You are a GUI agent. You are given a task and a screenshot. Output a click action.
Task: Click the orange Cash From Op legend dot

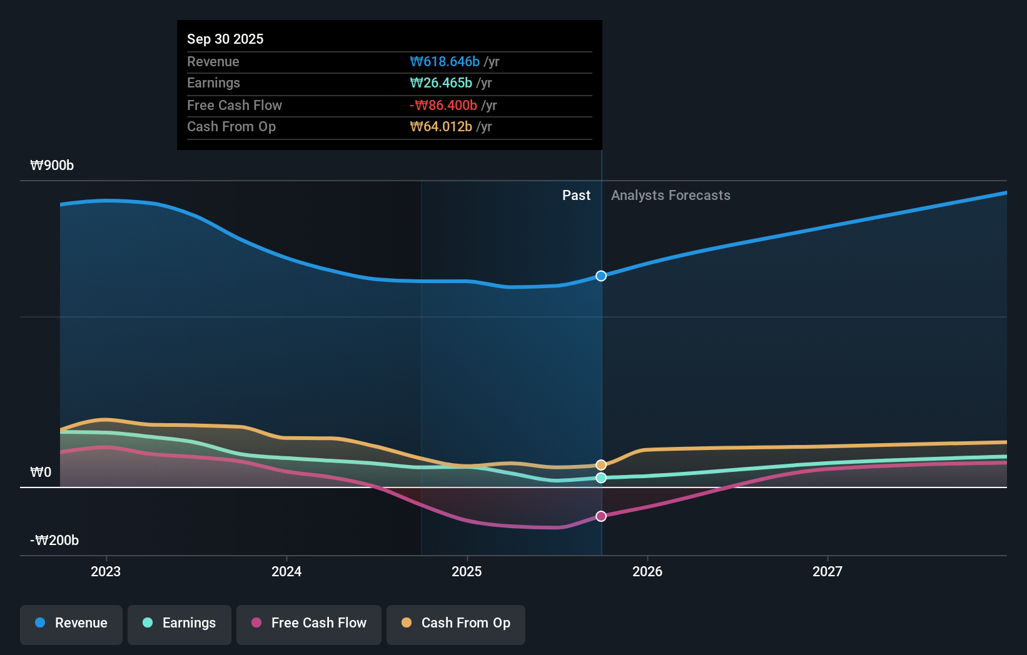click(407, 623)
